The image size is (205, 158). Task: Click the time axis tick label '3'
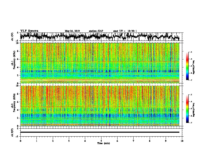[69, 141]
